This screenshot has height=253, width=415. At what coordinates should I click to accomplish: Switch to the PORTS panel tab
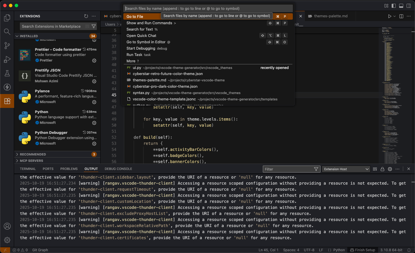pos(48,169)
